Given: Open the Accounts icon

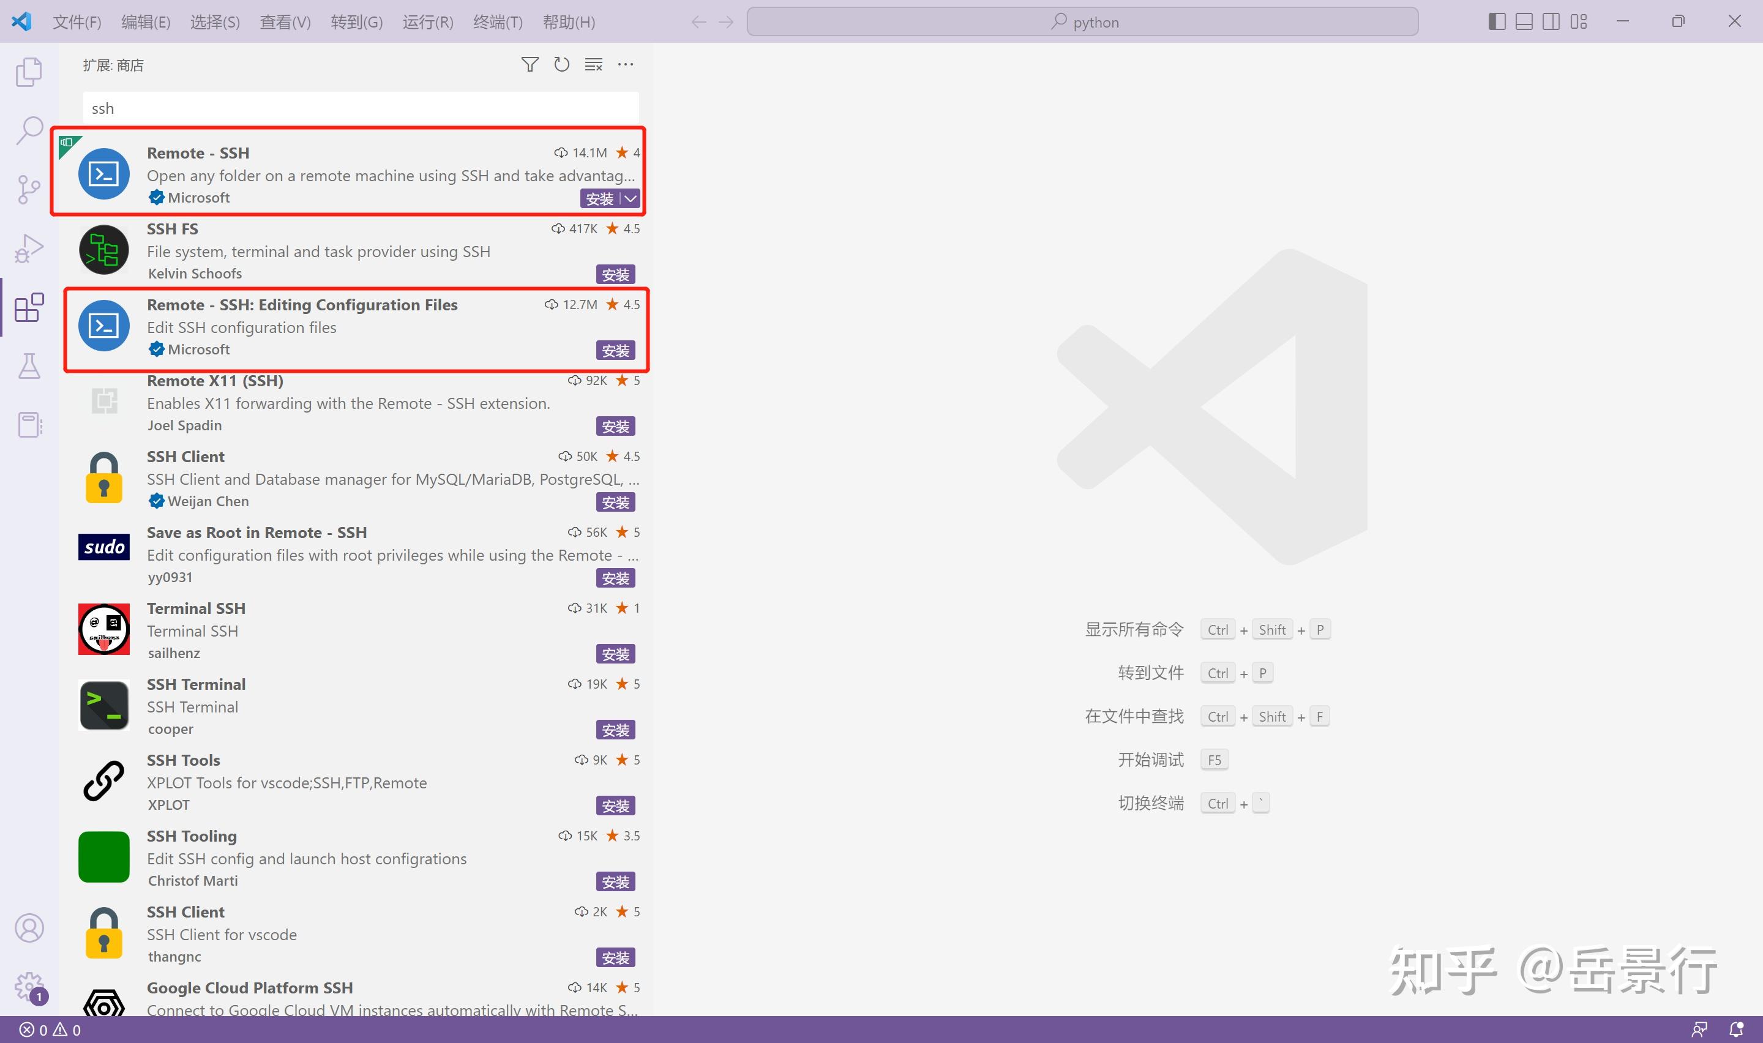Looking at the screenshot, I should point(29,928).
